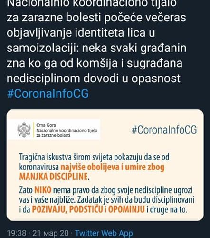Click the Montenegro coat of arms emblem
The height and width of the screenshot is (238, 210).
24,130
